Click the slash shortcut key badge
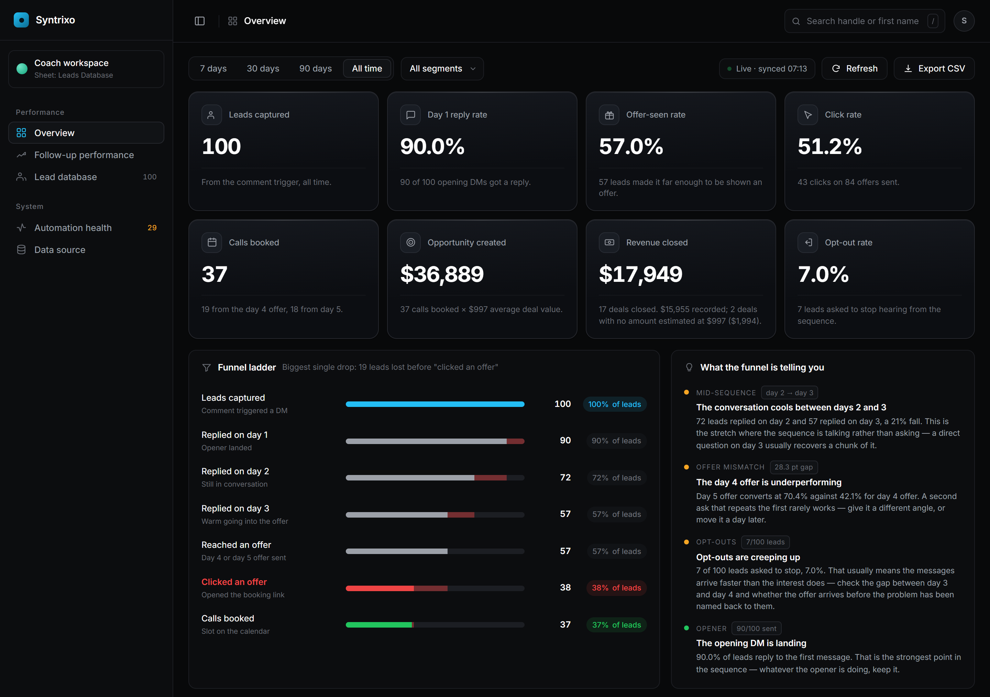This screenshot has width=990, height=697. tap(933, 21)
